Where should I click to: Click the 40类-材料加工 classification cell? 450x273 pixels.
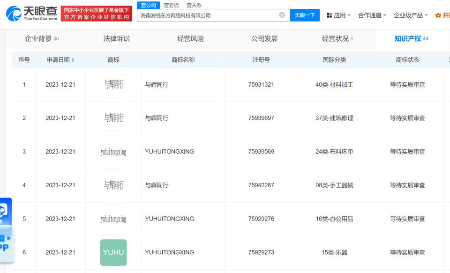(334, 85)
